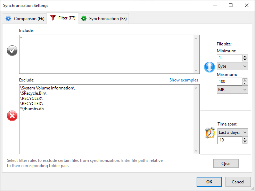This screenshot has height=191, width=255.
Task: Click inside the Include filter text box
Action: 106,54
